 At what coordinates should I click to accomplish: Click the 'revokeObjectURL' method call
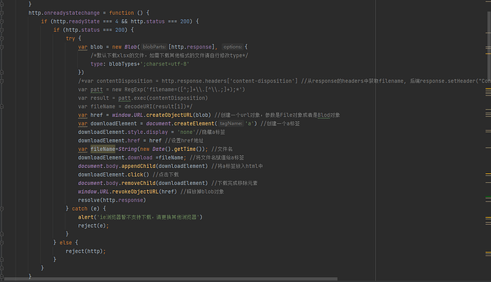135,192
